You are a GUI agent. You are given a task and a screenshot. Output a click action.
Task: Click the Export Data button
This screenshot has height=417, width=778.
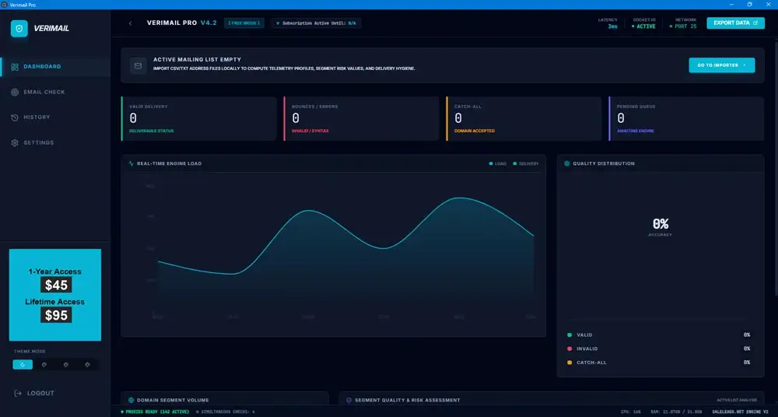(735, 23)
